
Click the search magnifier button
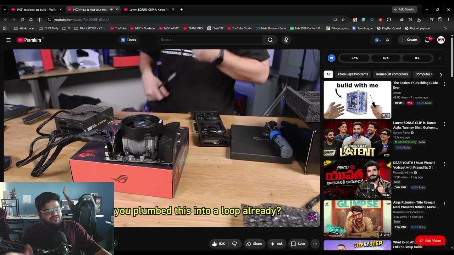[270, 40]
